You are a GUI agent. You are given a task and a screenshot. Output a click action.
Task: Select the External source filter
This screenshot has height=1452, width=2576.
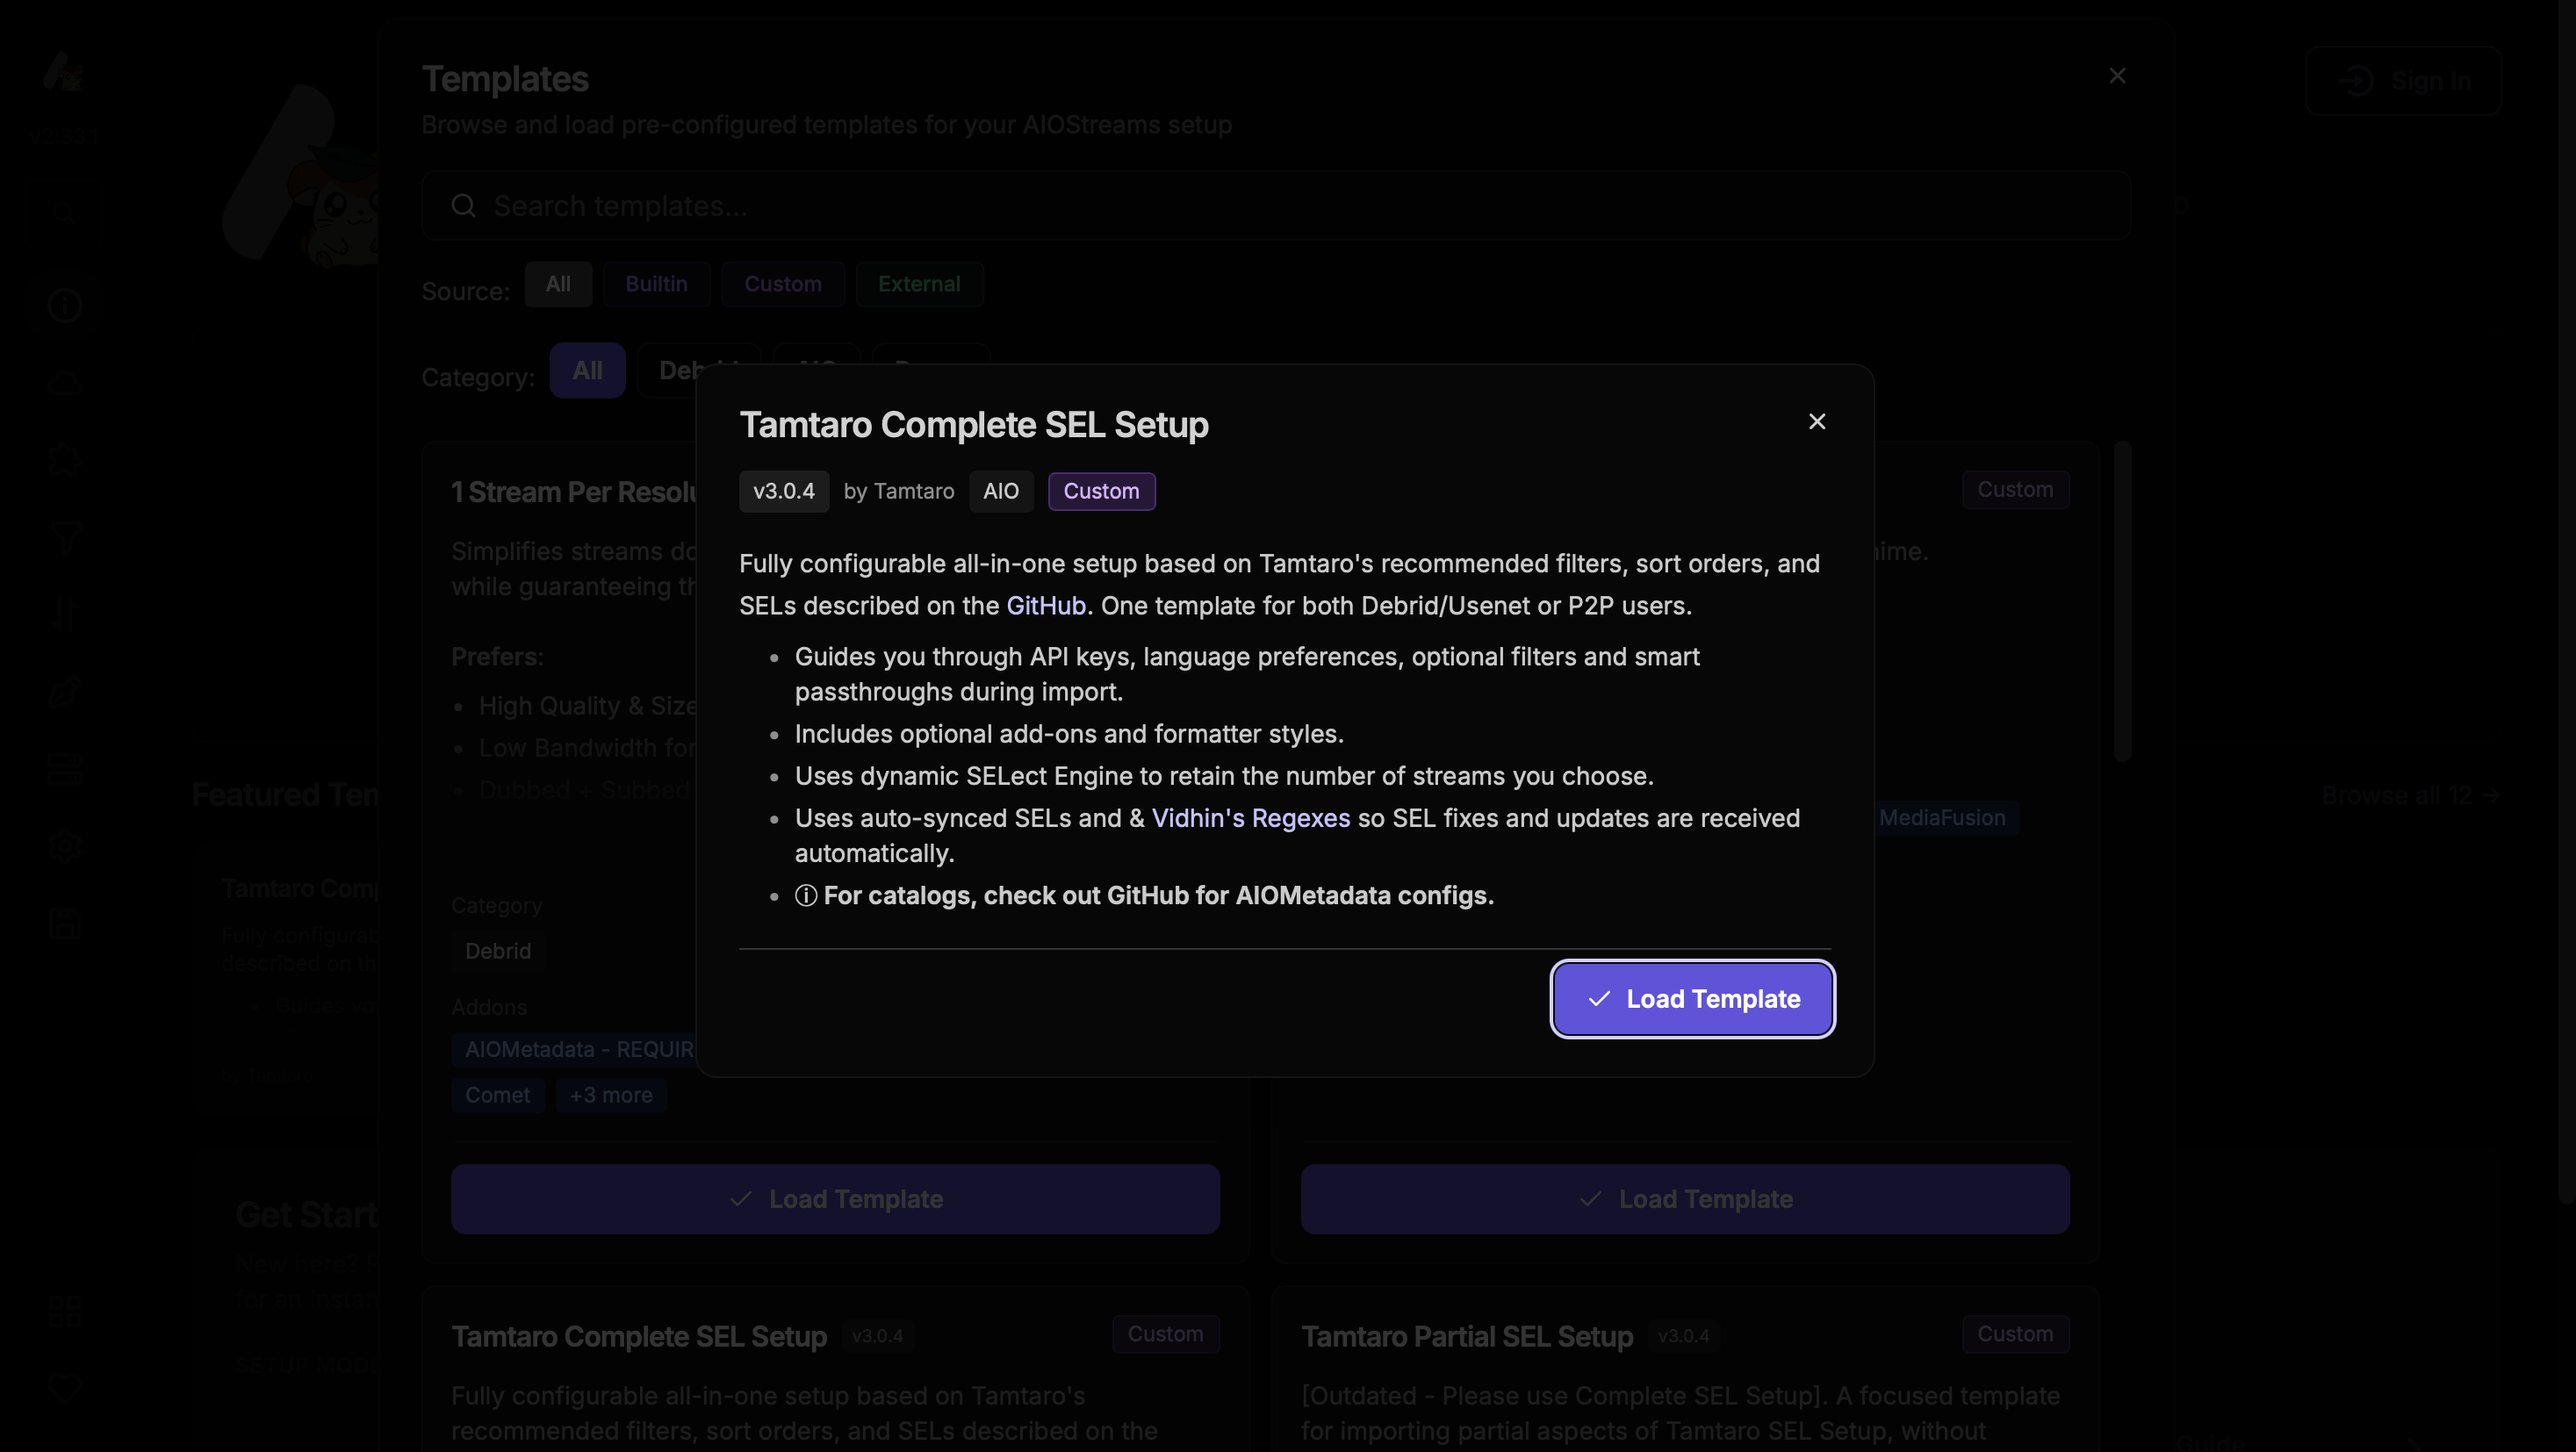pos(919,284)
